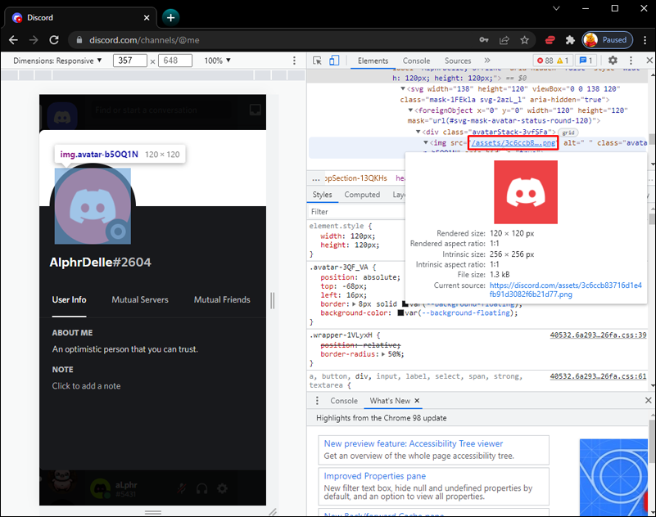The width and height of the screenshot is (656, 517).
Task: Open the saved passwords key icon
Action: 484,40
